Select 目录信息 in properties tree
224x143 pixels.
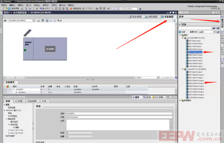click(x=12, y=108)
